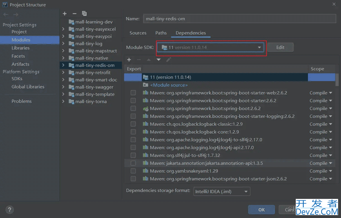Navigate forward with the right arrow
The width and height of the screenshot is (341, 218).
tap(16, 14)
